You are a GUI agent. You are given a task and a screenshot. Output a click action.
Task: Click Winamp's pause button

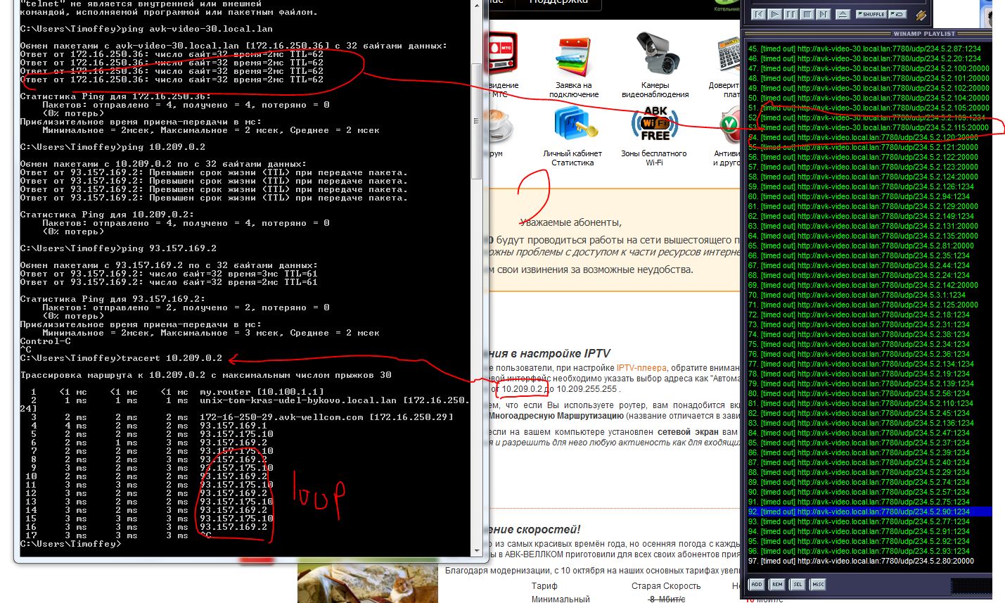(x=791, y=14)
